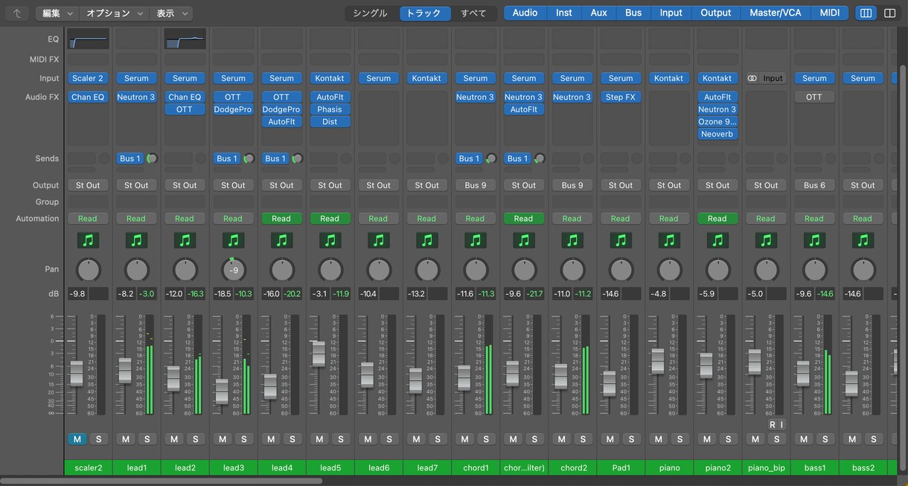This screenshot has height=486, width=908.
Task: Click the up arrow icon beside 編集
Action: tap(17, 13)
